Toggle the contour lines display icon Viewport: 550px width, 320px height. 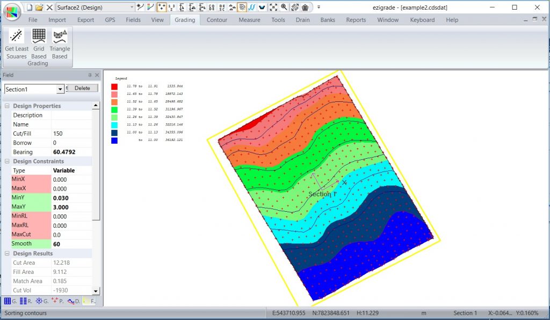[x=242, y=8]
